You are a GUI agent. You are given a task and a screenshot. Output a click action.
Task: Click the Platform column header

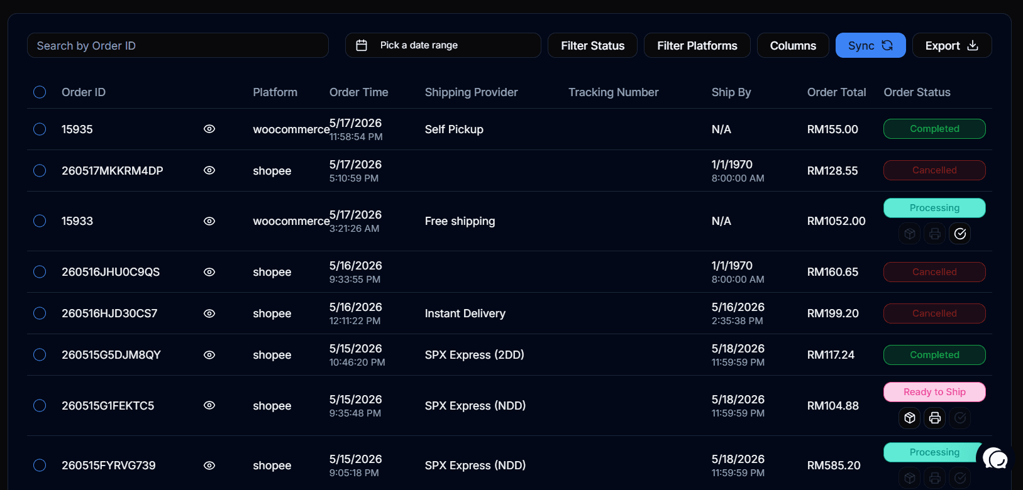(275, 92)
